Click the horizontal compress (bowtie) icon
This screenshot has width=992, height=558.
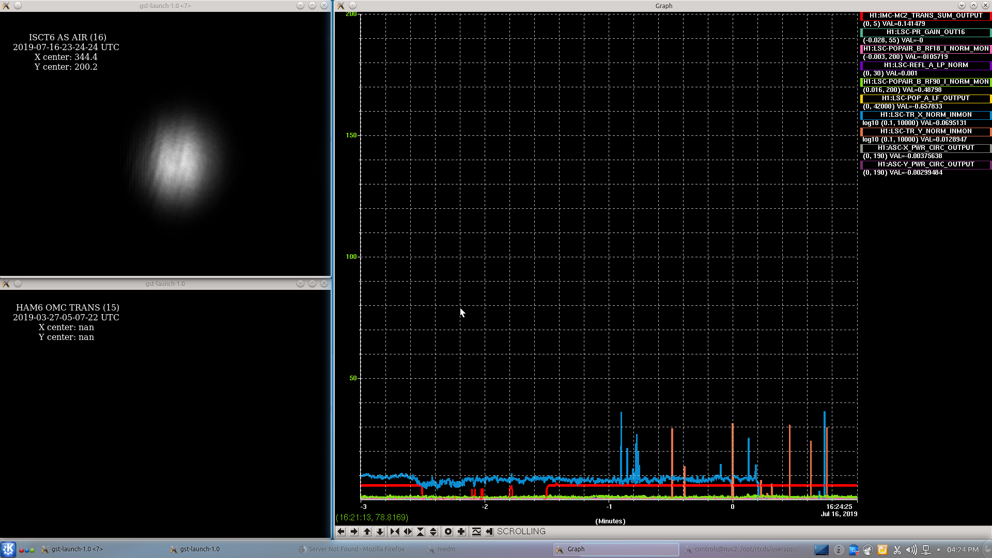point(395,531)
